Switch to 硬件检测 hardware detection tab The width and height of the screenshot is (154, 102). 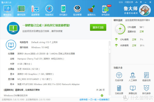(x=21, y=10)
